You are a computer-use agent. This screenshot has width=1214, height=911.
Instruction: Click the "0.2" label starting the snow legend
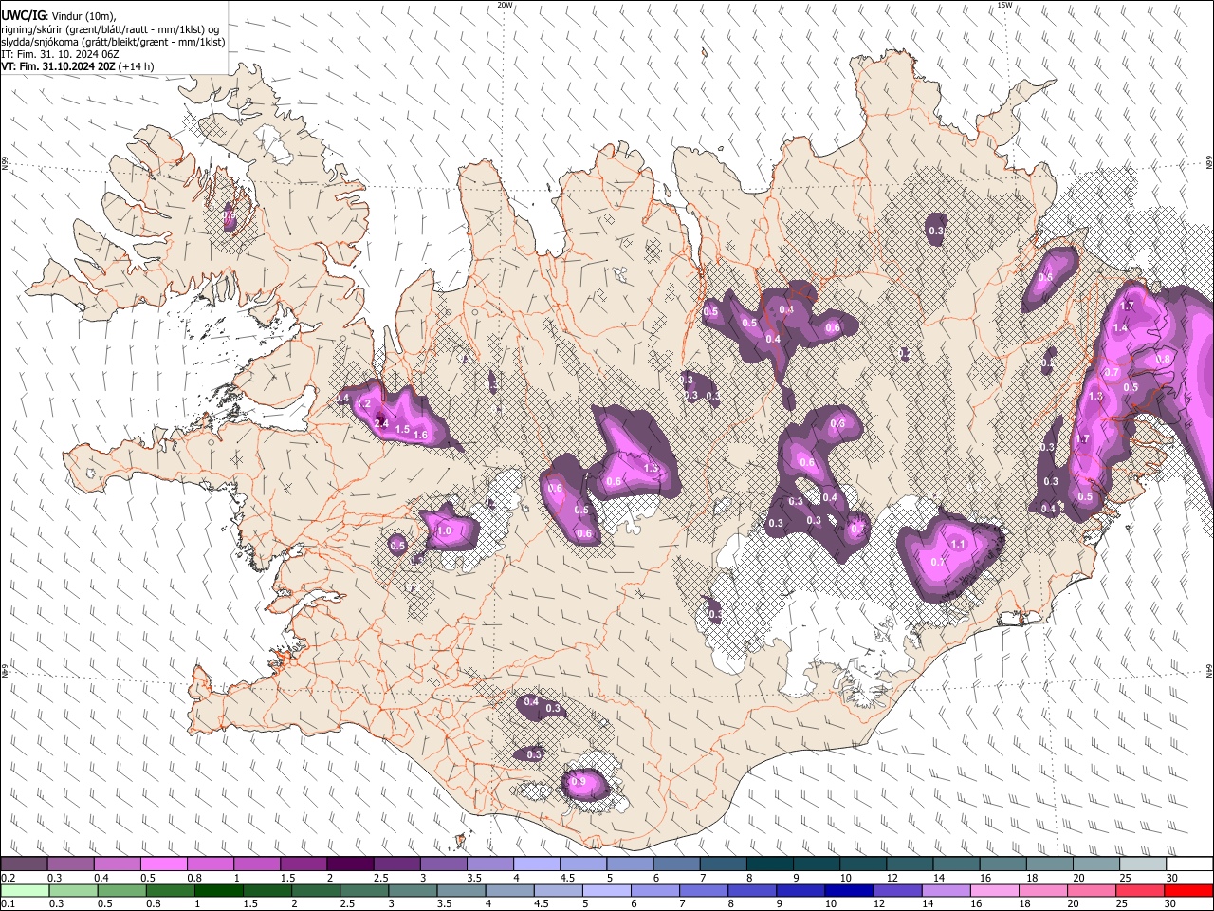8,878
